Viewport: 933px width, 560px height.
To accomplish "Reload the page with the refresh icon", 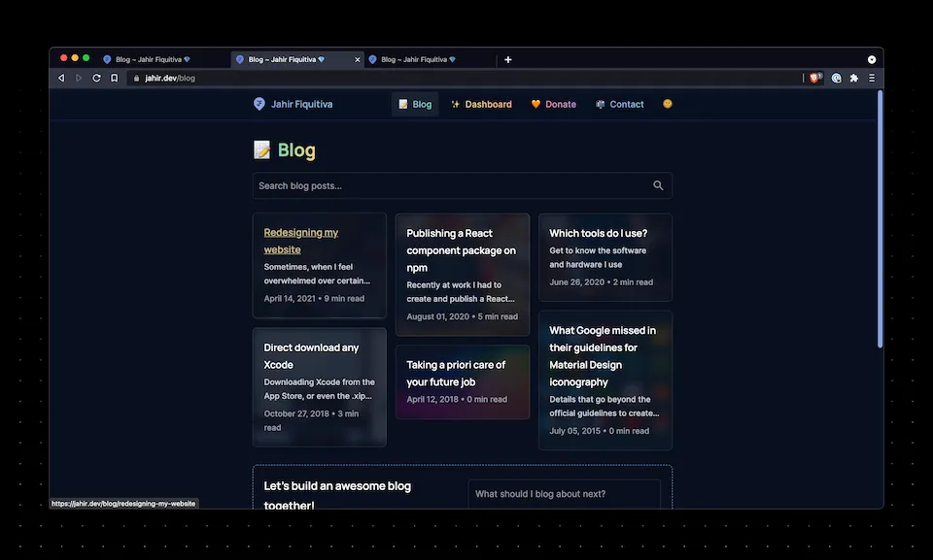I will [96, 78].
